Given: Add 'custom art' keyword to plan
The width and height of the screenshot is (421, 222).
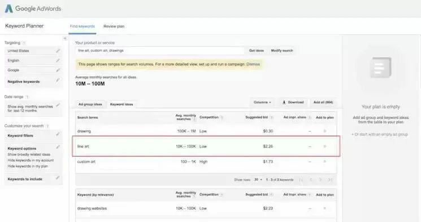Looking at the screenshot, I should coord(324,162).
